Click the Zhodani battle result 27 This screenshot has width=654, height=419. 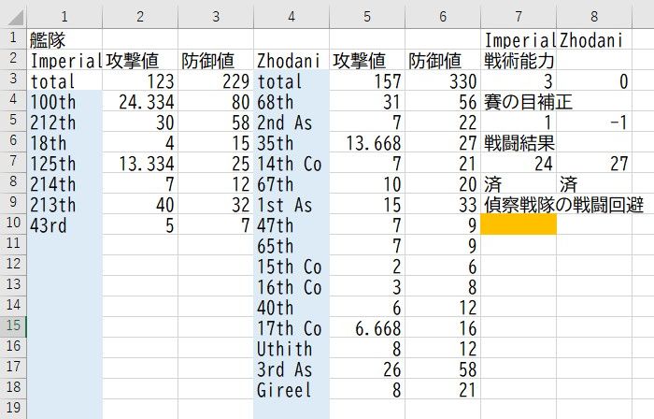(x=594, y=163)
